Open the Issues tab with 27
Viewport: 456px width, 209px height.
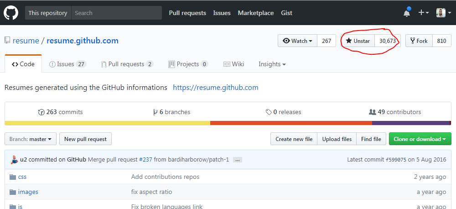[x=68, y=64]
